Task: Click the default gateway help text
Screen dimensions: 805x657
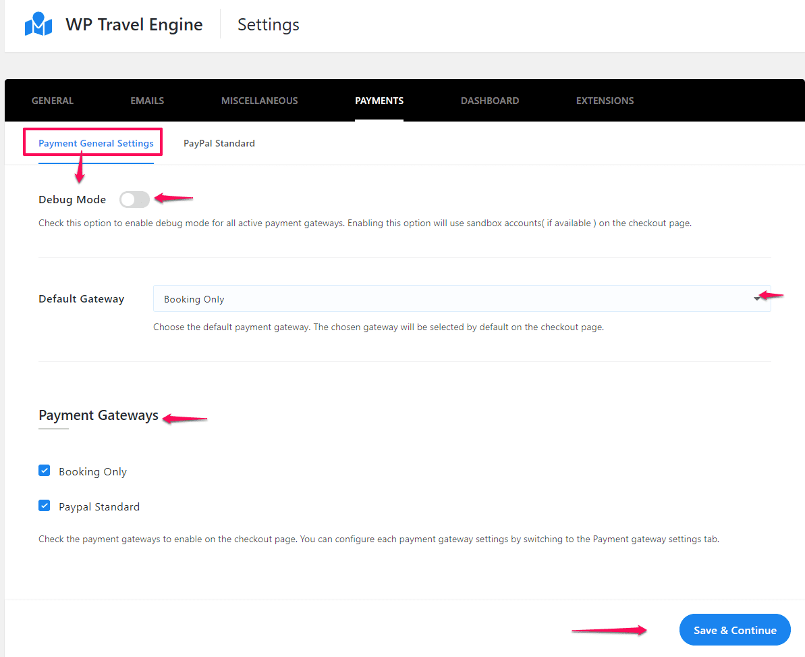Action: pyautogui.click(x=379, y=327)
